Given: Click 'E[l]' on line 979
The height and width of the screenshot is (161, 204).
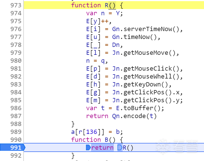Looking at the screenshot, I should [93, 53].
